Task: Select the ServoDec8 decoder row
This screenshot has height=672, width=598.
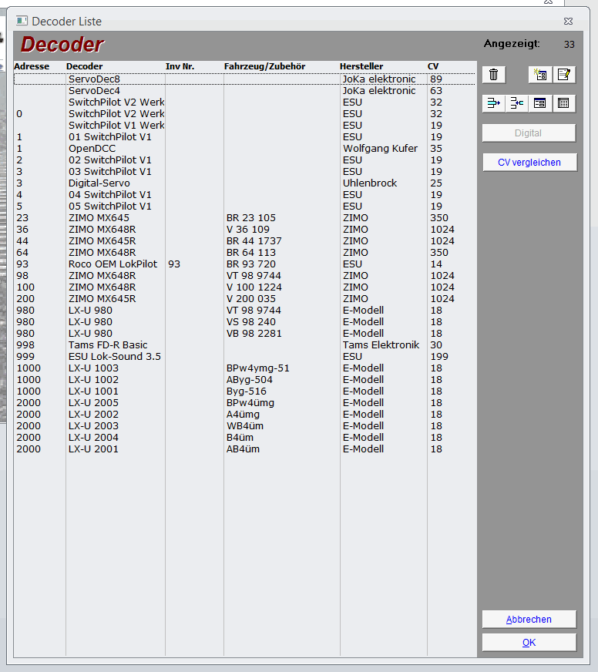Action: pyautogui.click(x=245, y=79)
